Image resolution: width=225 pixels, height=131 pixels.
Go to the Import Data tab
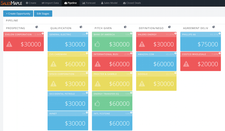click(50, 3)
